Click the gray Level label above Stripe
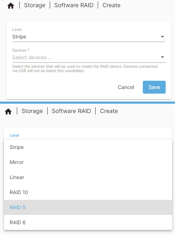 (x=17, y=29)
